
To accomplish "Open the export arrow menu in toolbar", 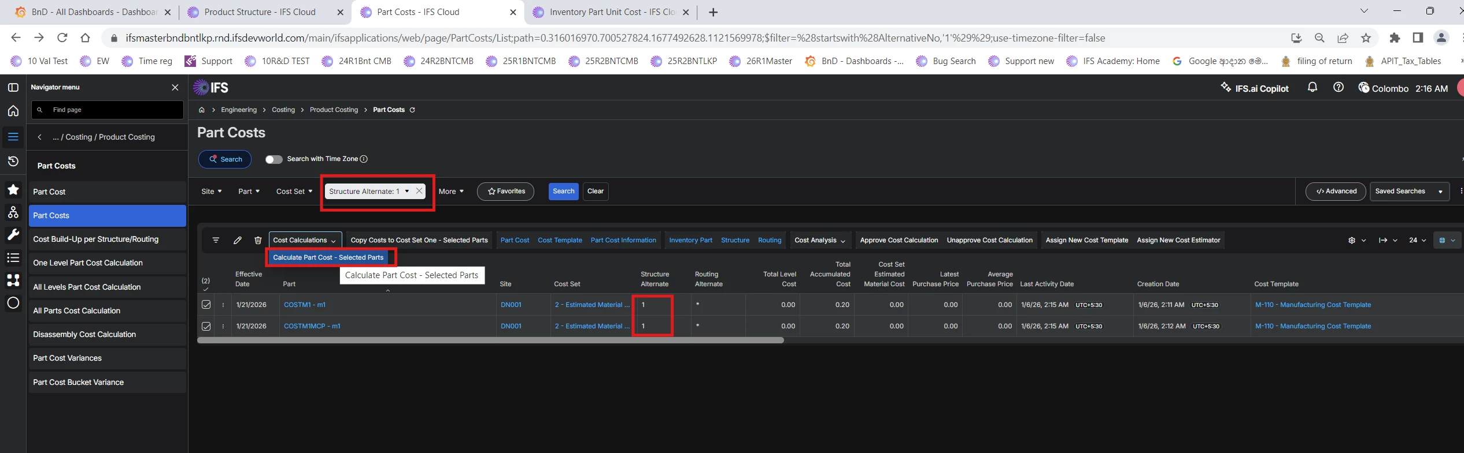I will click(1388, 240).
